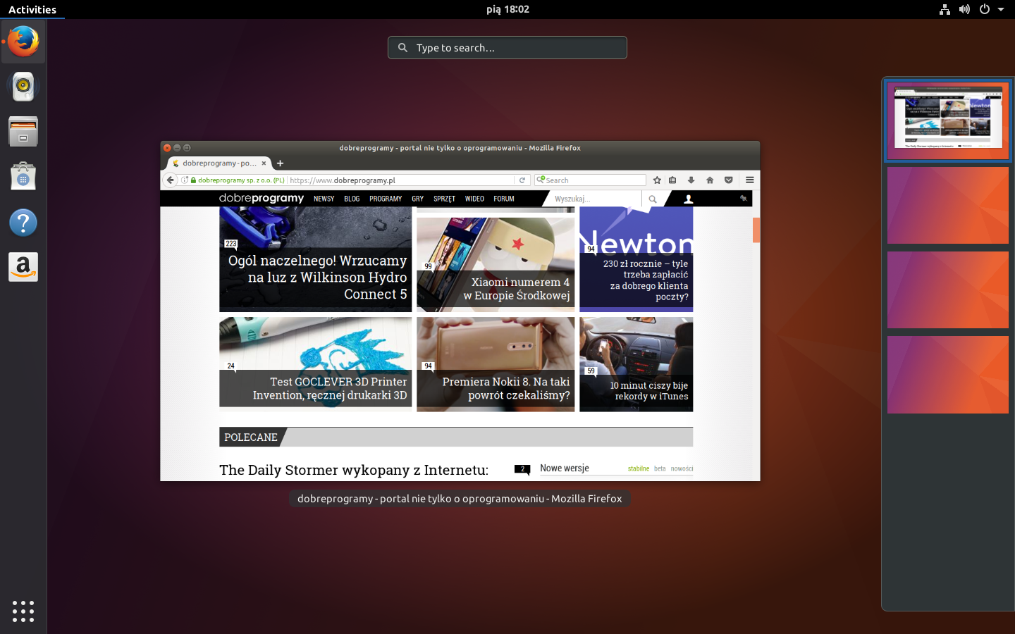
Task: Click the Firefox back arrow button
Action: click(170, 180)
